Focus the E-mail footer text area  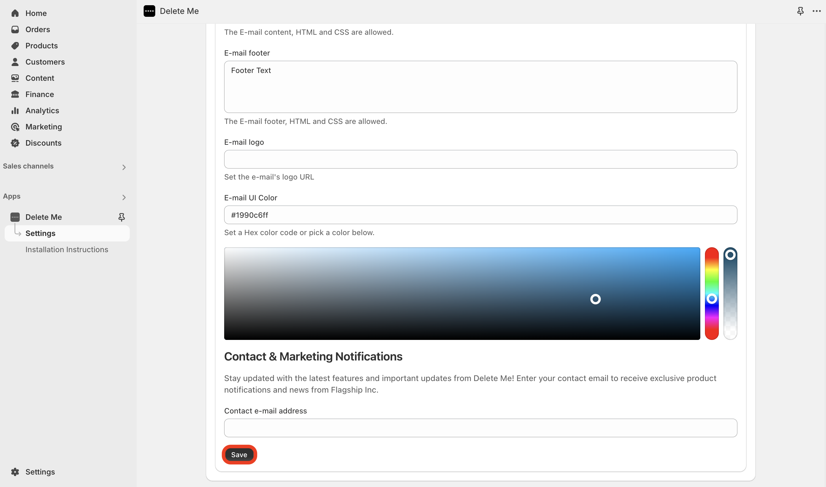coord(481,87)
